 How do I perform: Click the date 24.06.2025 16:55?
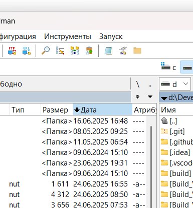pos(100,184)
